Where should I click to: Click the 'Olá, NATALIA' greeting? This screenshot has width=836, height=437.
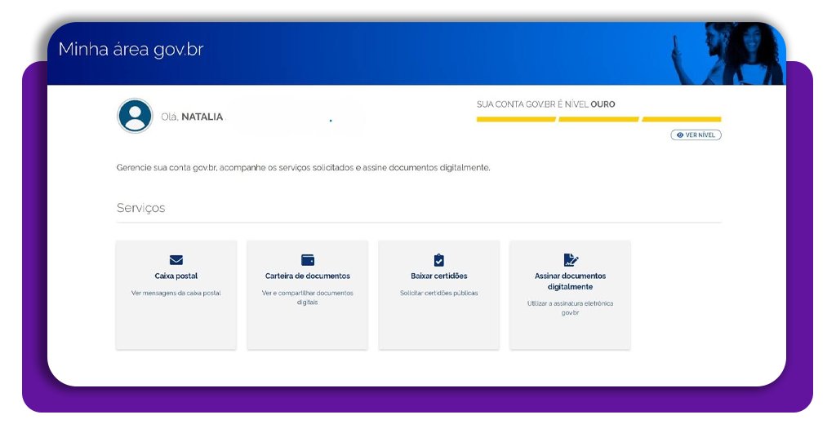tap(192, 117)
